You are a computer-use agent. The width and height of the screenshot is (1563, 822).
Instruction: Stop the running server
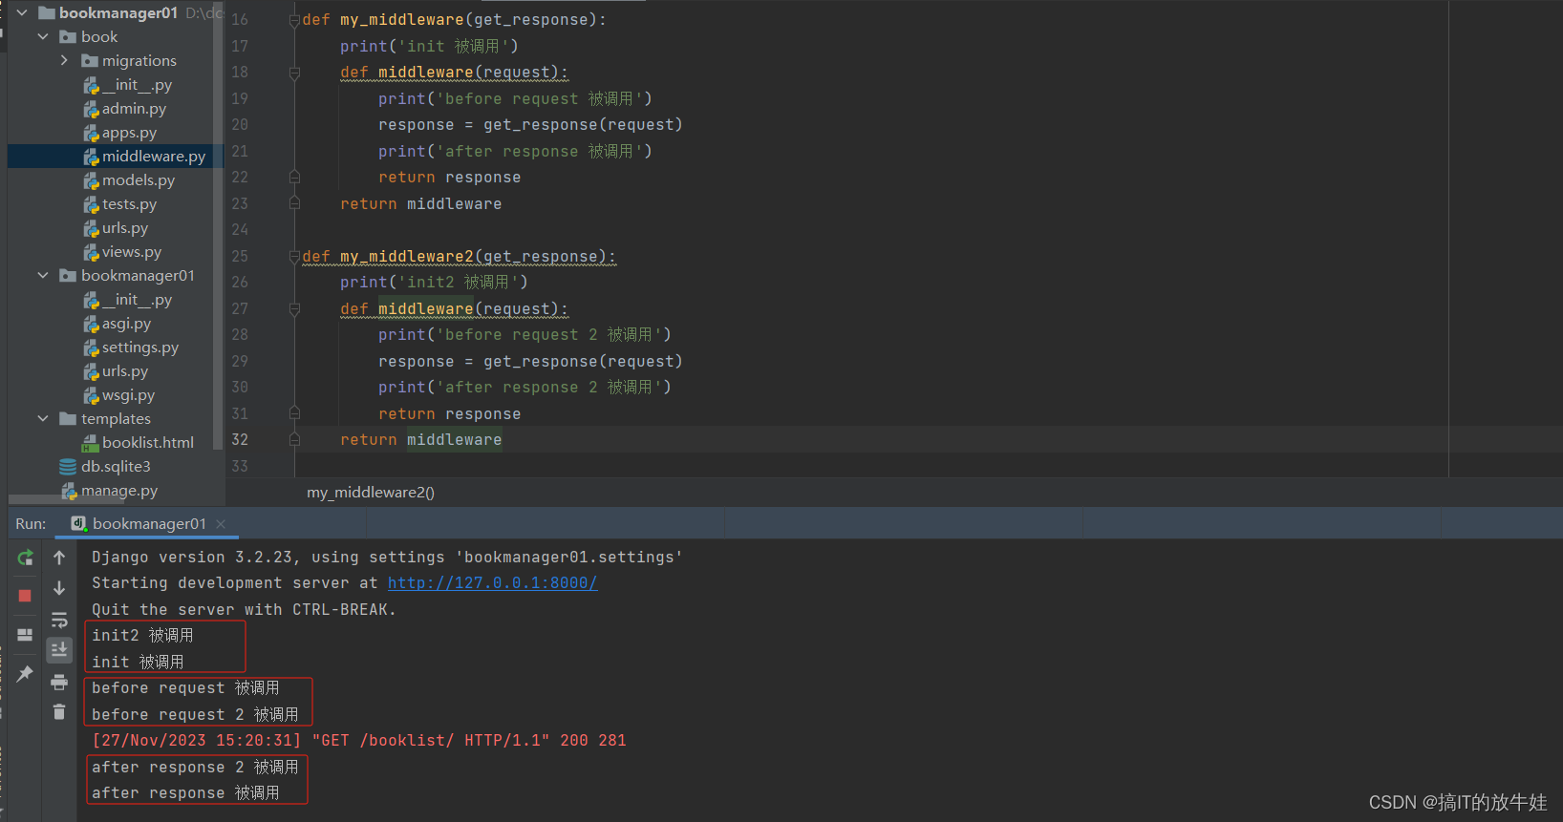[26, 596]
